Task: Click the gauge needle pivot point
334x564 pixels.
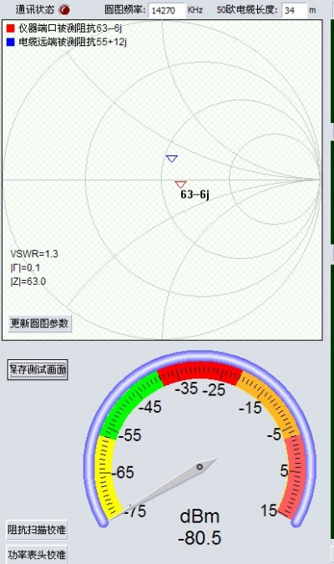Action: tap(200, 467)
